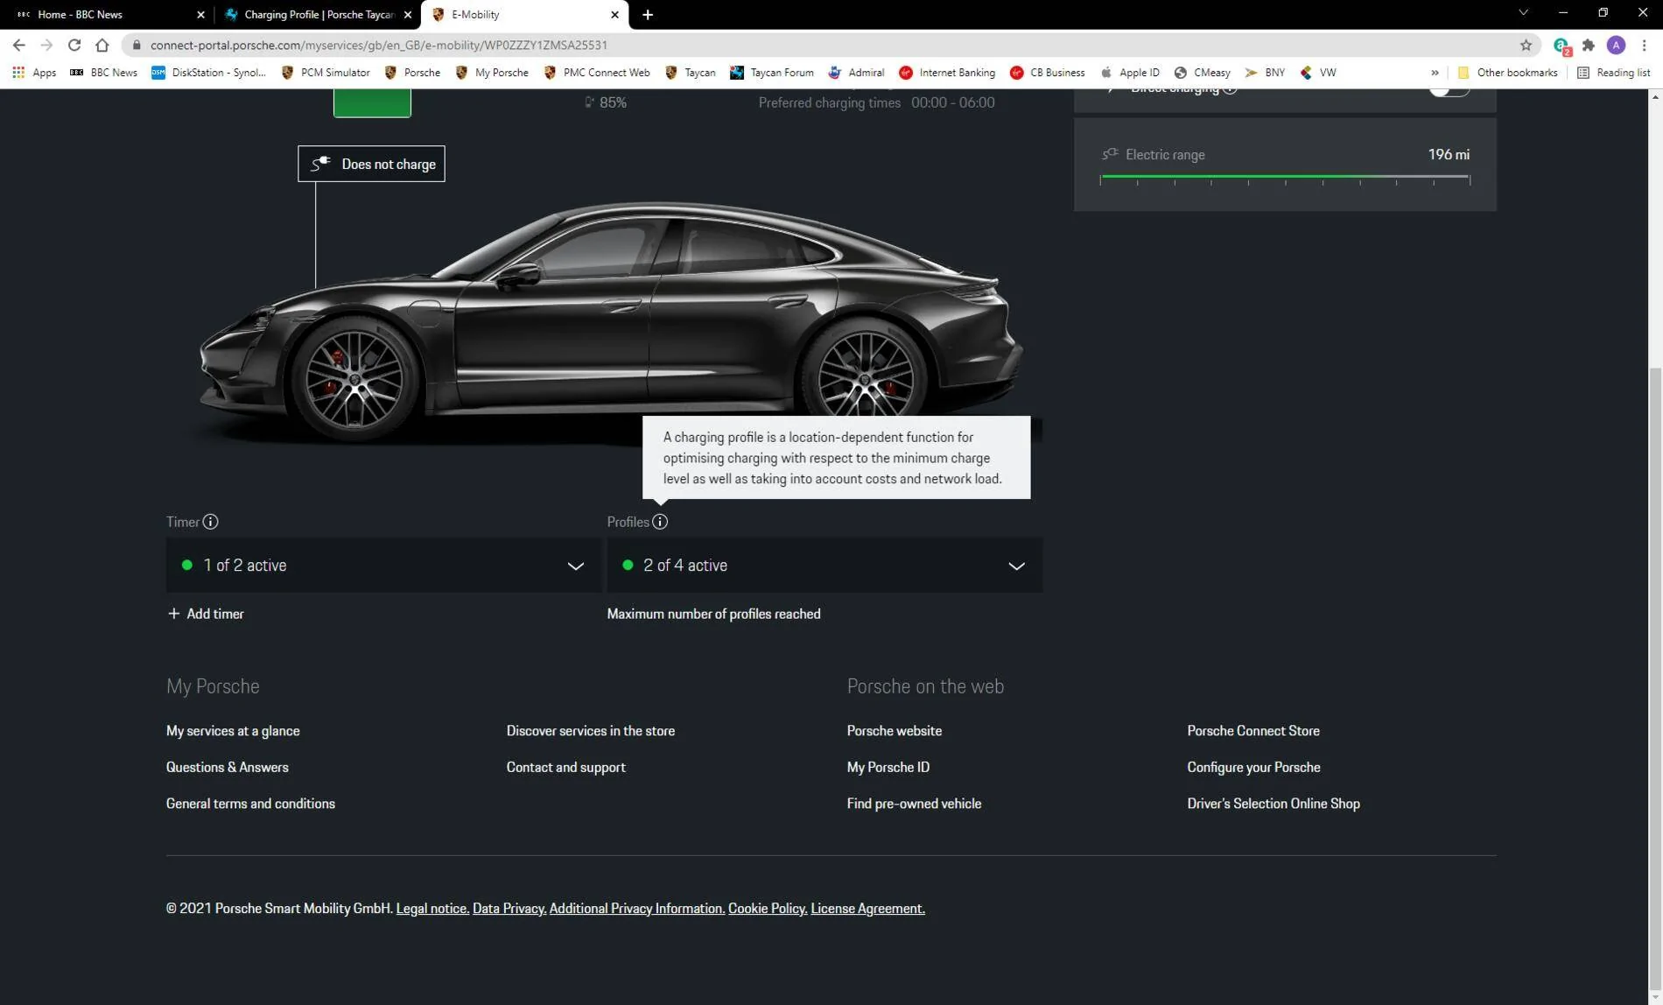Image resolution: width=1663 pixels, height=1005 pixels.
Task: Open the Porsche Connect Store link
Action: [x=1253, y=731]
